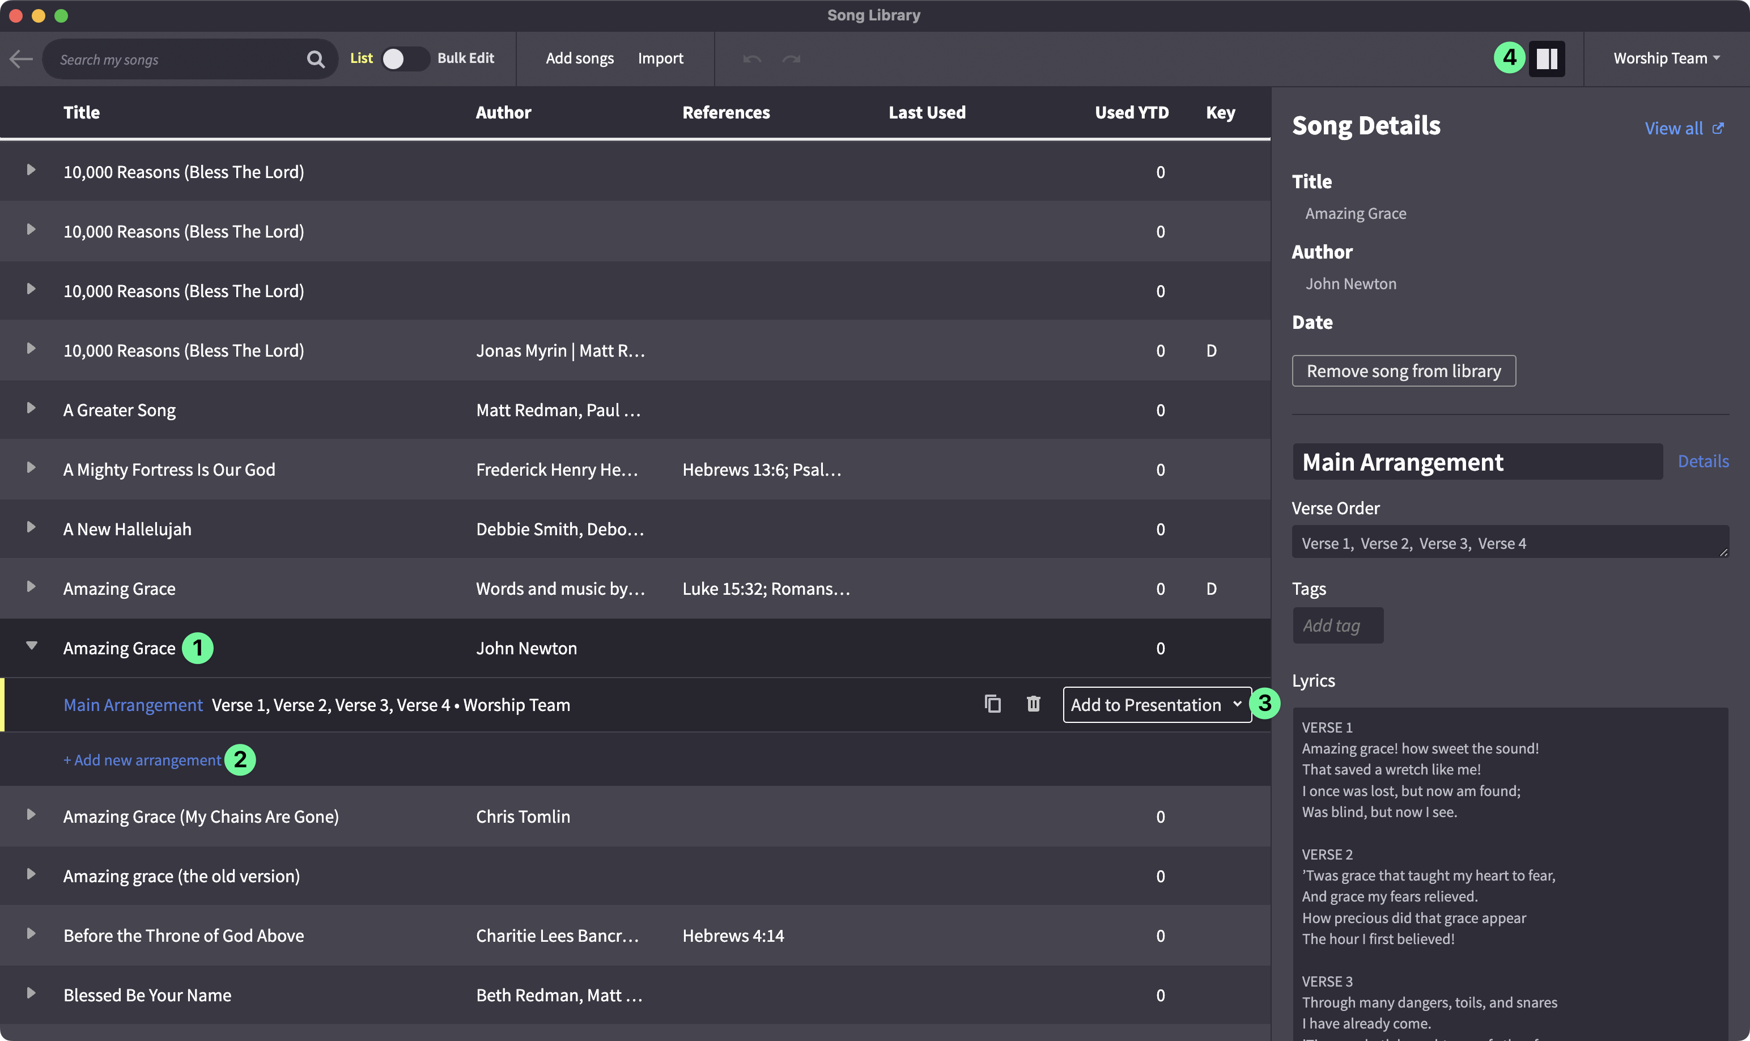Click John Newton author value in details

(x=1350, y=284)
